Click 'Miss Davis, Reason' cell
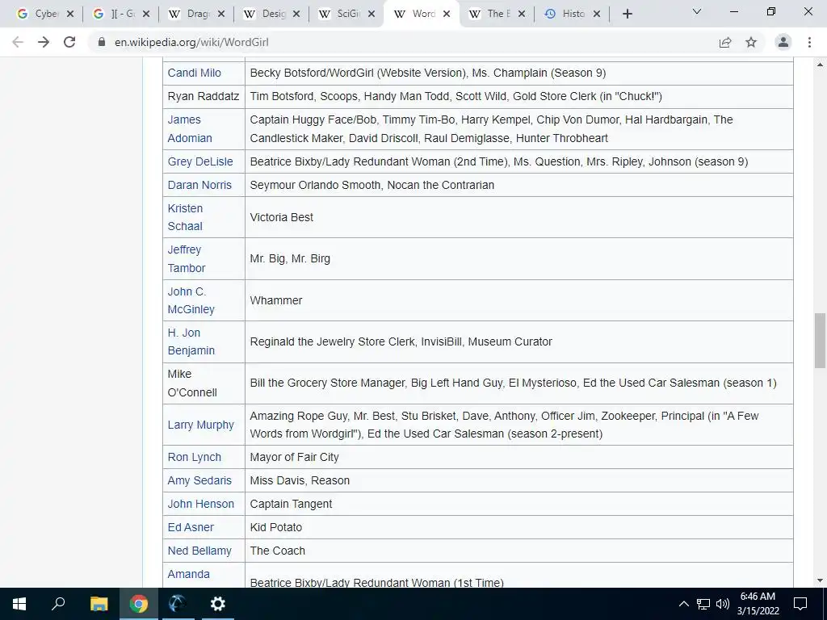The image size is (827, 620). coord(519,480)
